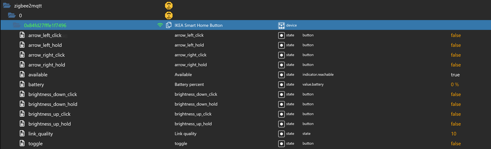The width and height of the screenshot is (491, 149).
Task: Click false value of arrow_right_click
Action: click(x=455, y=55)
